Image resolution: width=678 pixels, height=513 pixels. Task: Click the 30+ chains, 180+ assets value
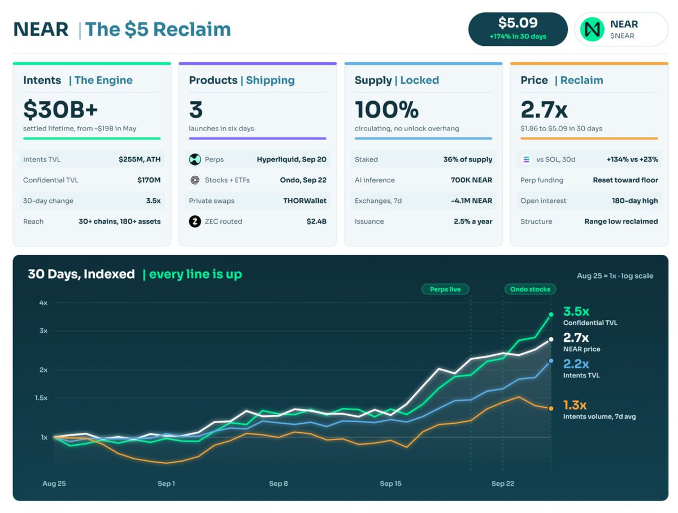(x=119, y=221)
